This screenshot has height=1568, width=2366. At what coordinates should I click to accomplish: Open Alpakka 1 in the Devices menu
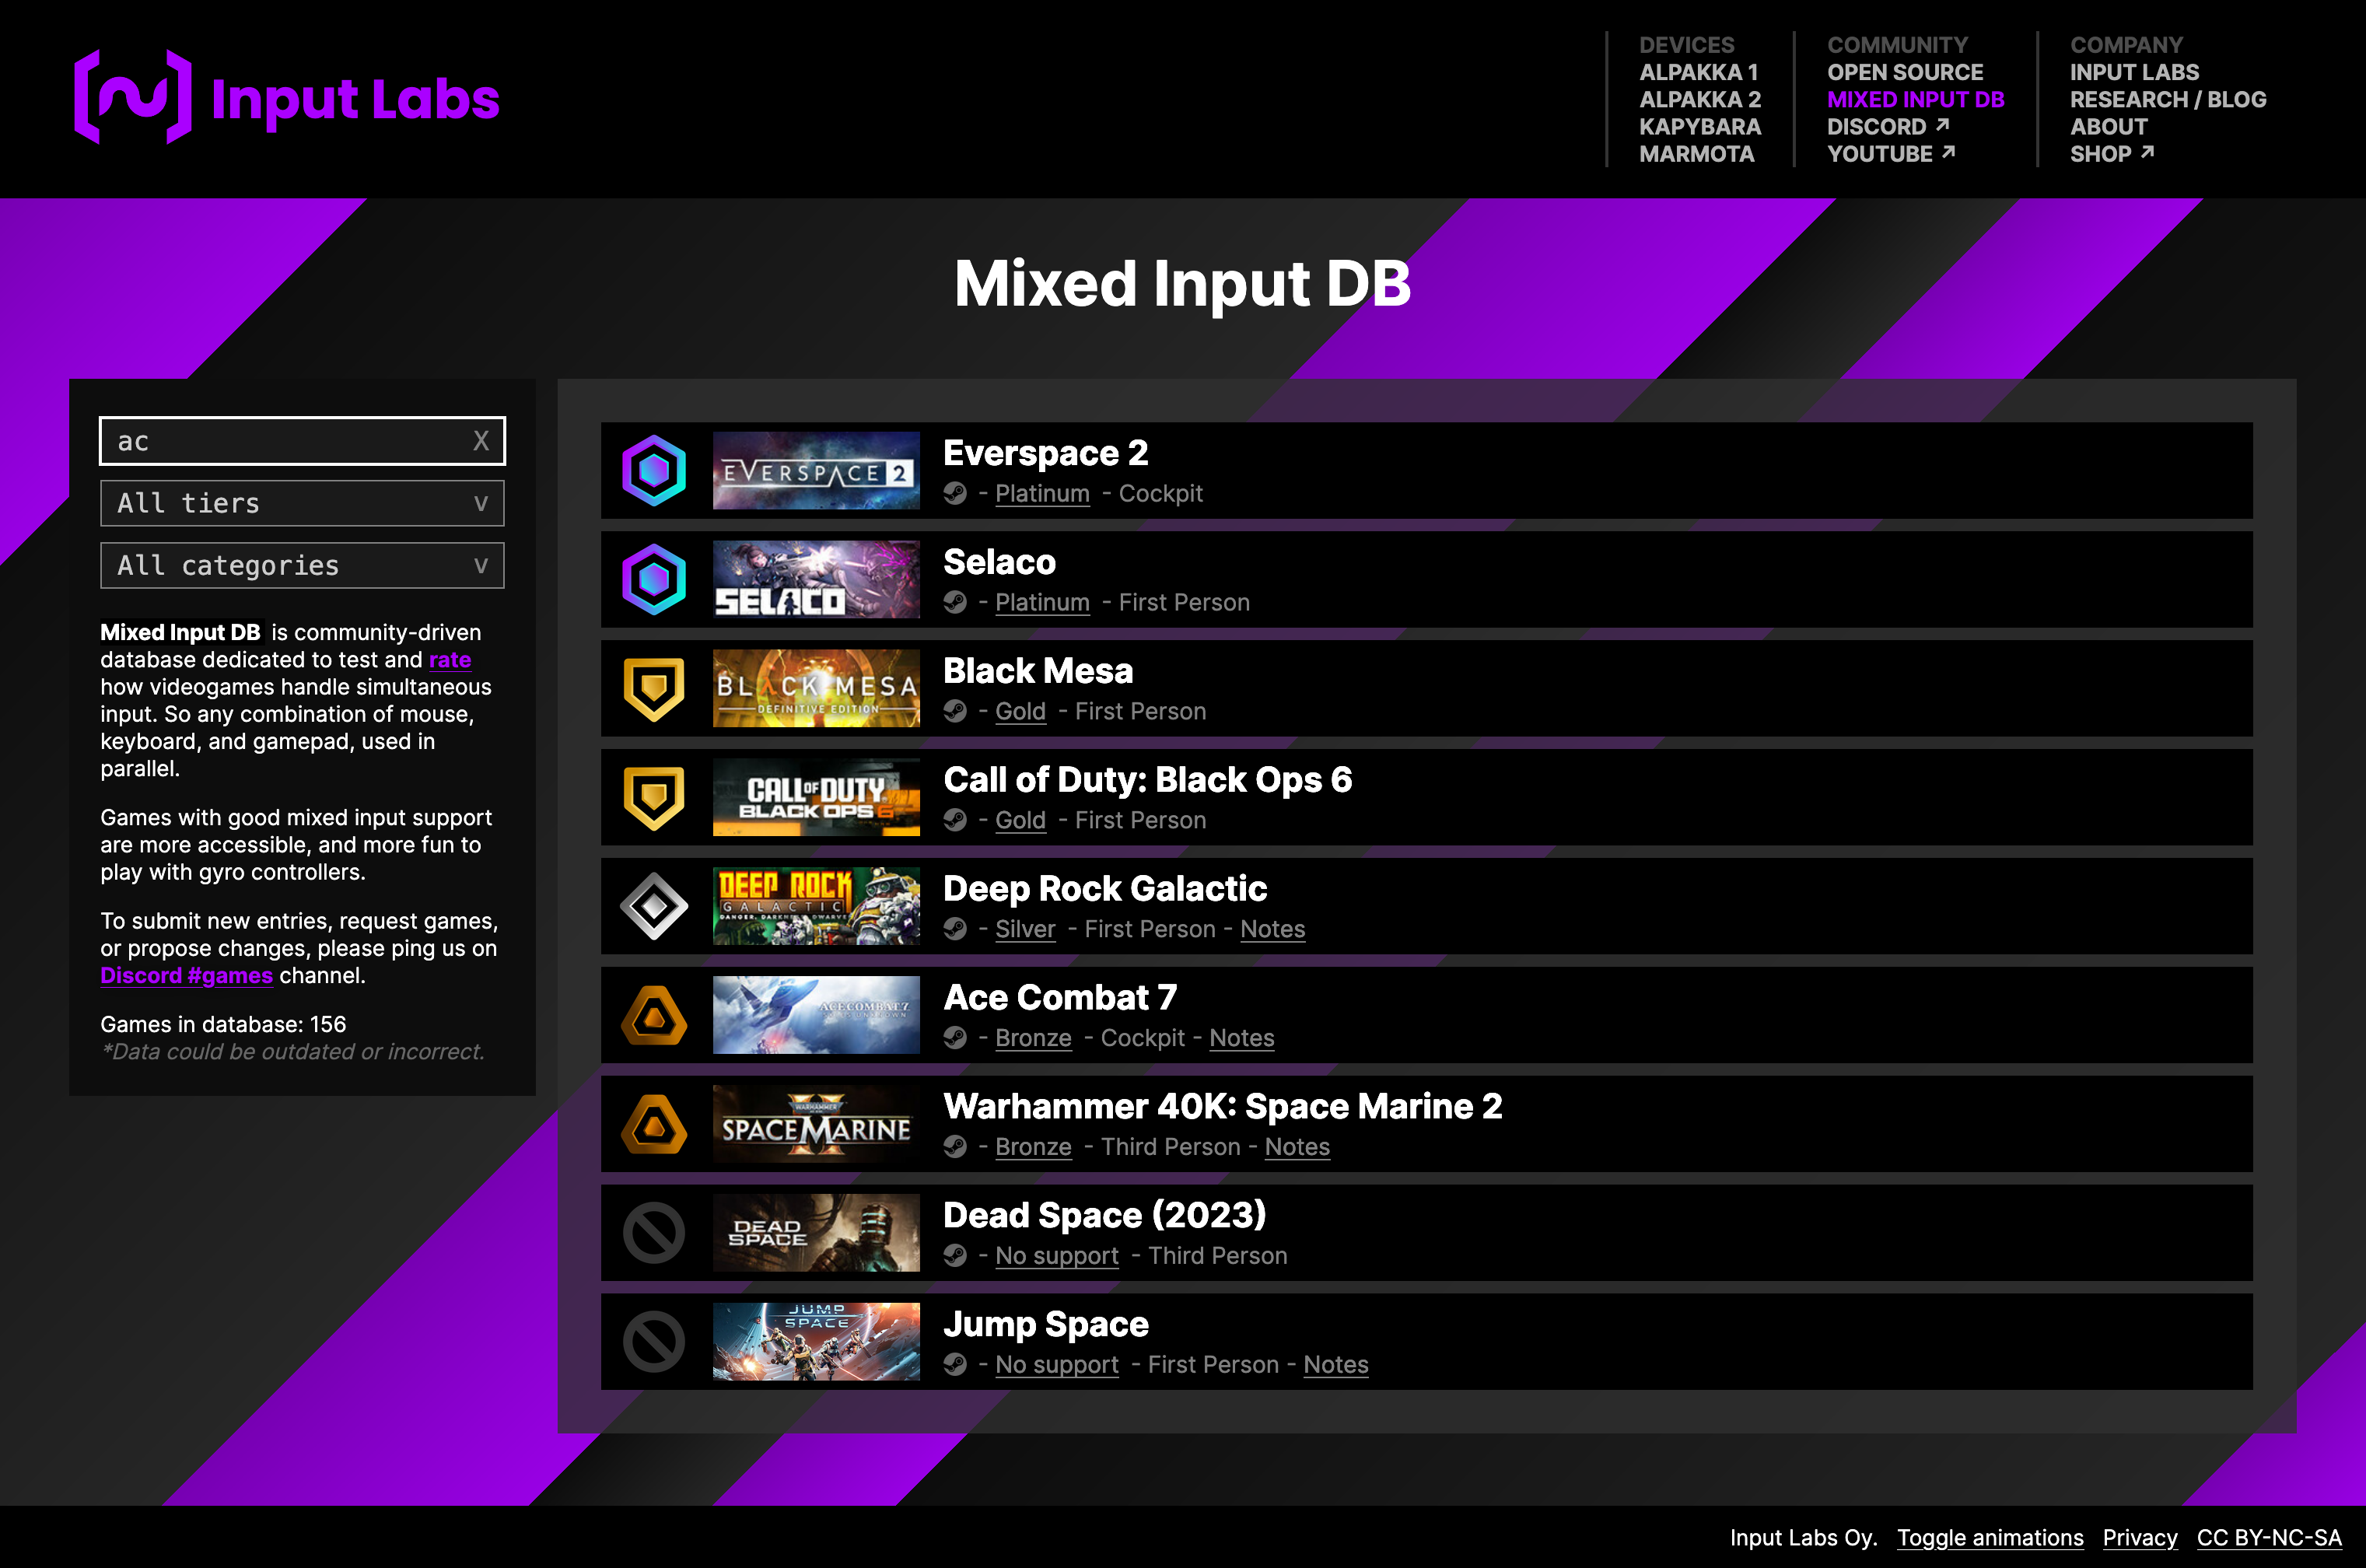click(1698, 72)
